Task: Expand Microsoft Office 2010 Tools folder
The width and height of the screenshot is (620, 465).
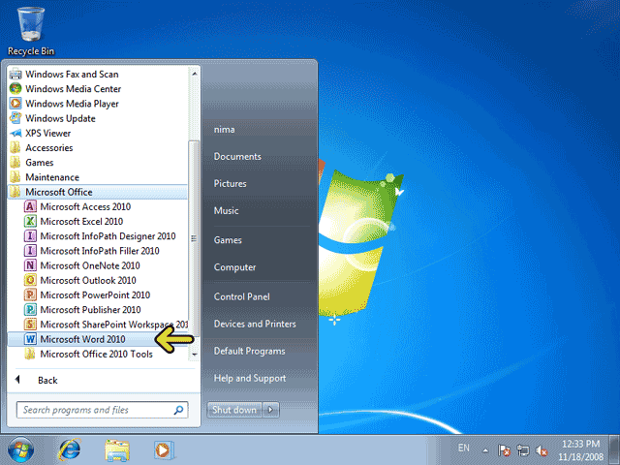Action: pos(96,355)
